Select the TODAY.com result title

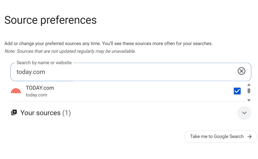tap(40, 88)
